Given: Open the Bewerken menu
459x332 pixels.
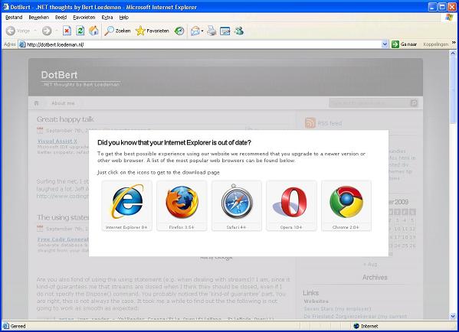Looking at the screenshot, I should 38,18.
